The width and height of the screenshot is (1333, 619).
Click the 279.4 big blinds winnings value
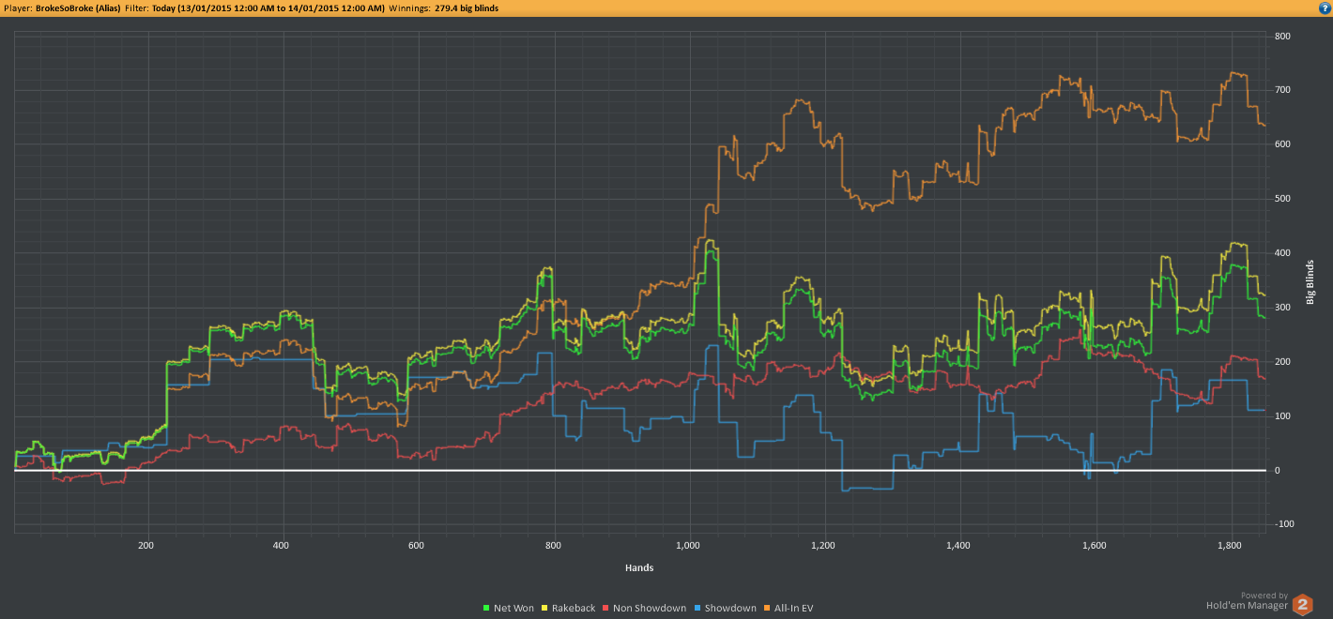[467, 8]
